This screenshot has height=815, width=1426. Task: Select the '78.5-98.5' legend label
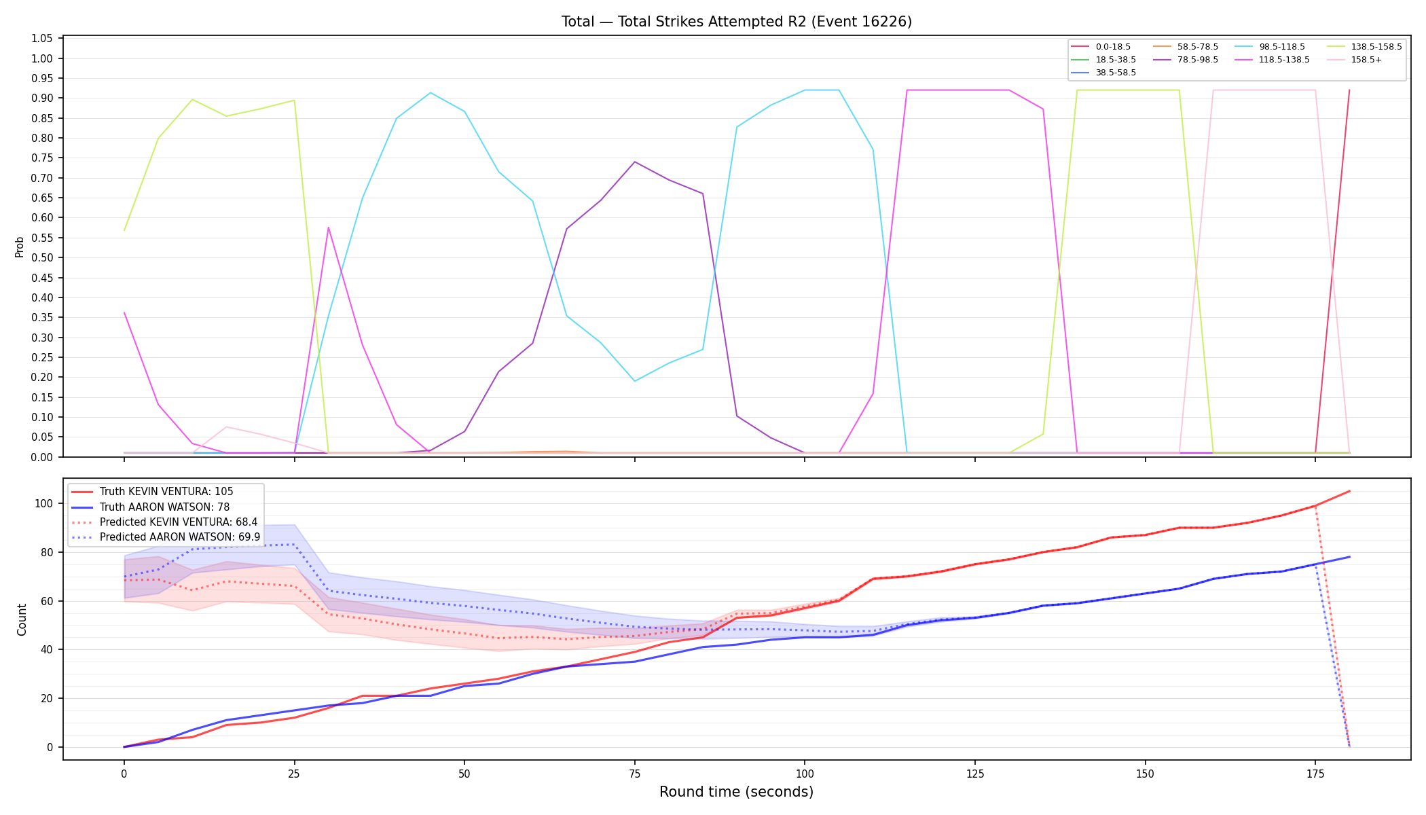1198,60
